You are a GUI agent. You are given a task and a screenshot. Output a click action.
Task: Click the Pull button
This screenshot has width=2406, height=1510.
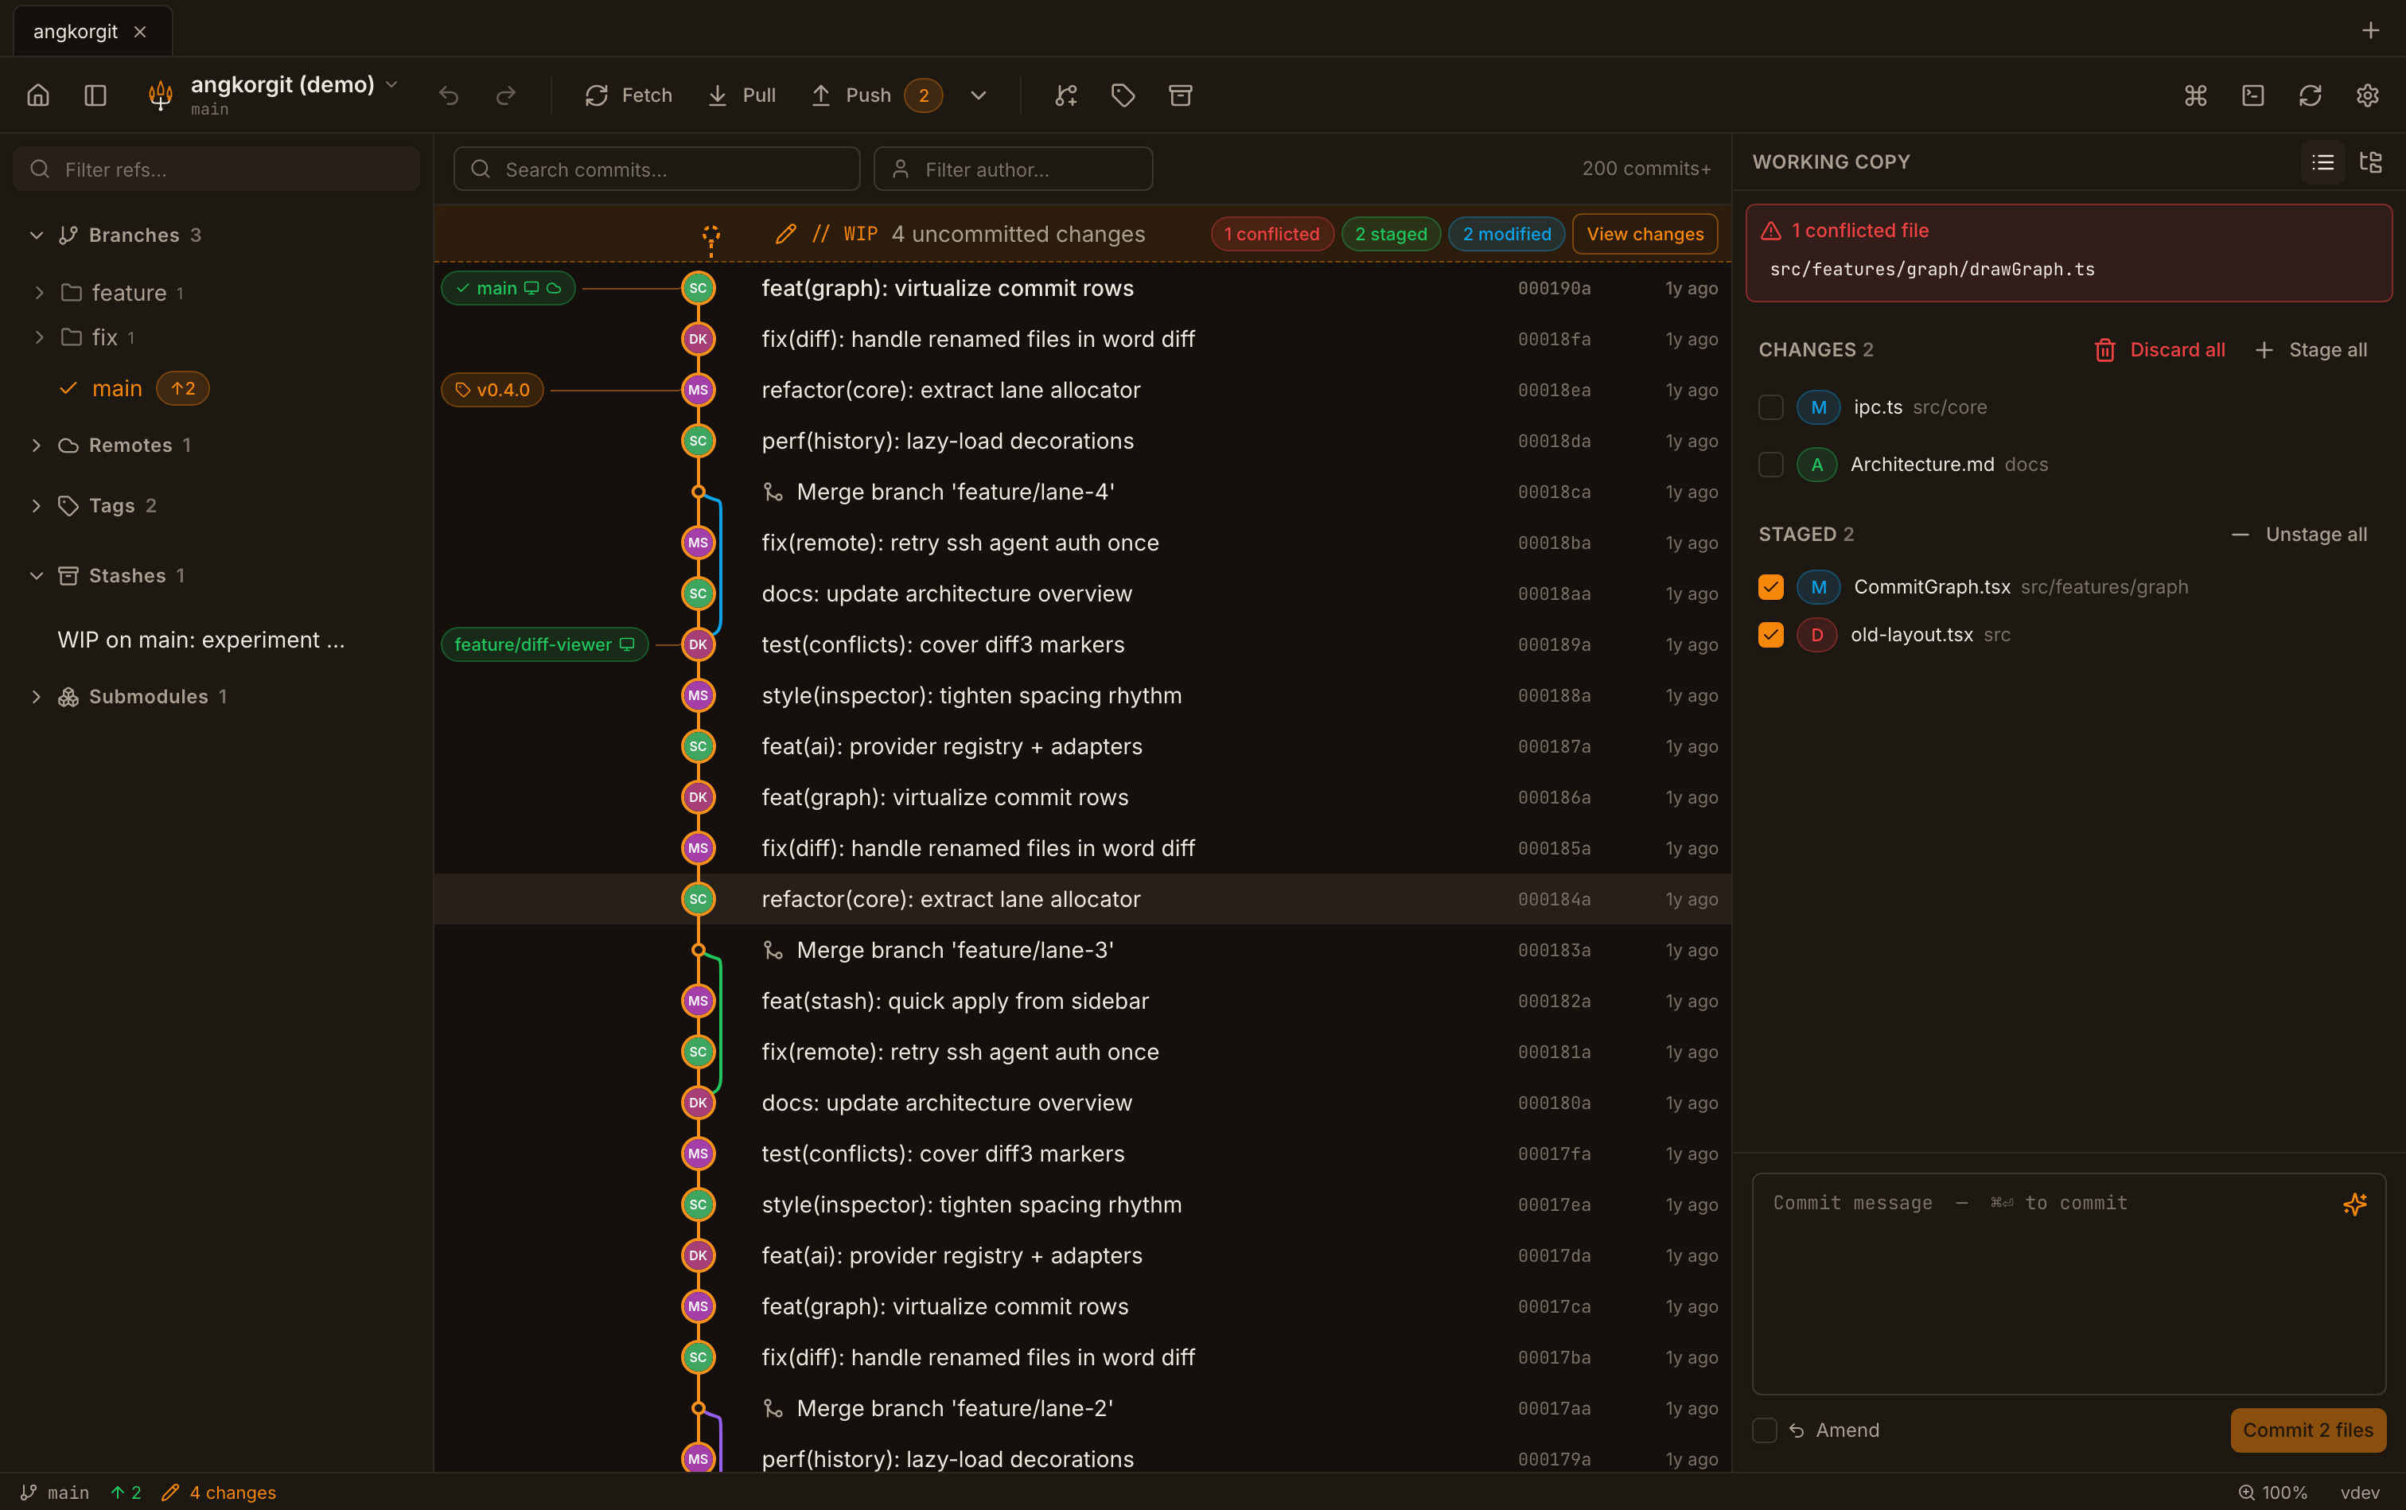click(x=742, y=95)
